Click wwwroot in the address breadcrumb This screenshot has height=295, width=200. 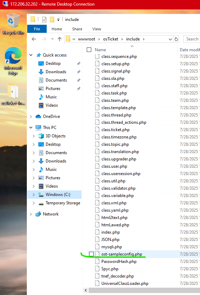tap(86, 39)
